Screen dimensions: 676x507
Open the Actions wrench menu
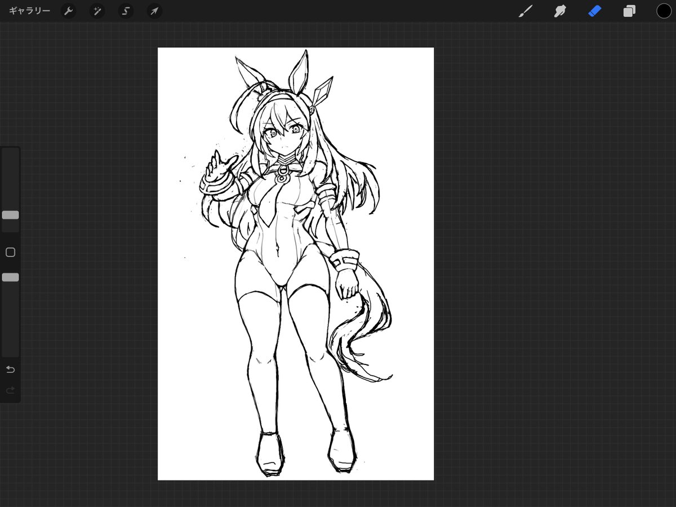pos(68,11)
